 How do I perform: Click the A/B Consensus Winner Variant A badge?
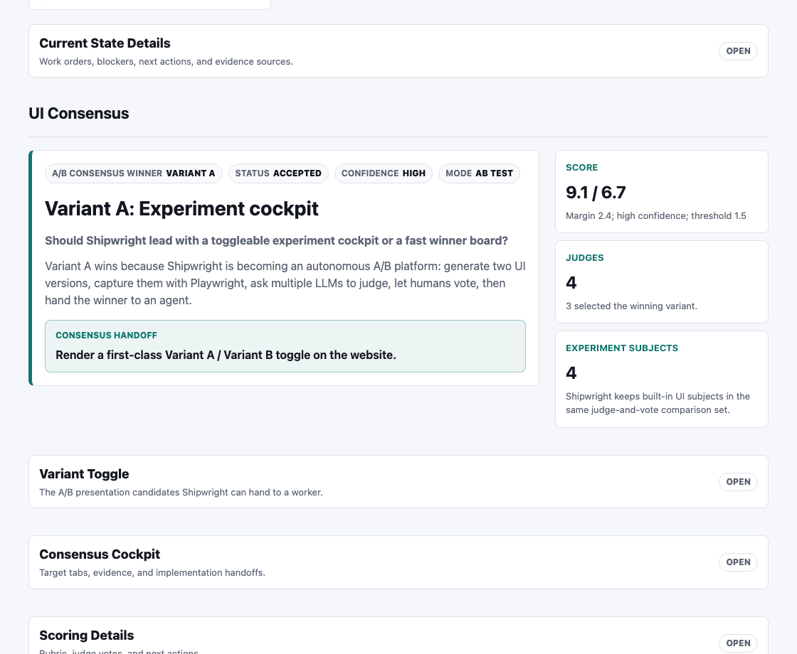(134, 173)
